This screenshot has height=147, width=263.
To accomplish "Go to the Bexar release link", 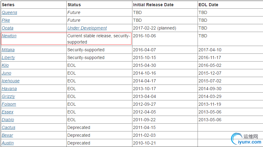I will point(7,135).
